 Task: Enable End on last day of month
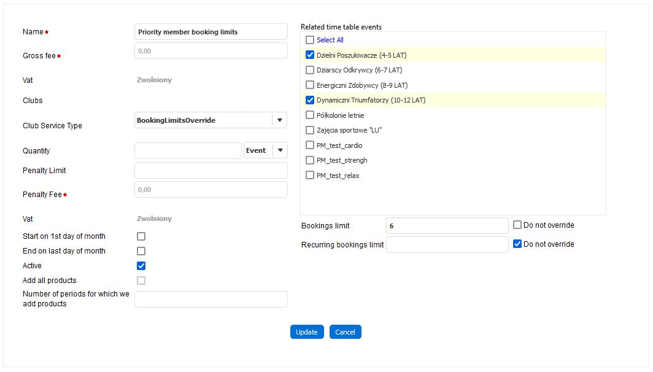tap(141, 251)
